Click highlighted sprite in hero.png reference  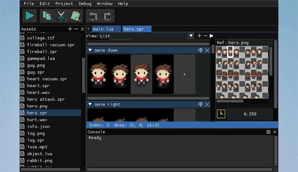[x=230, y=52]
